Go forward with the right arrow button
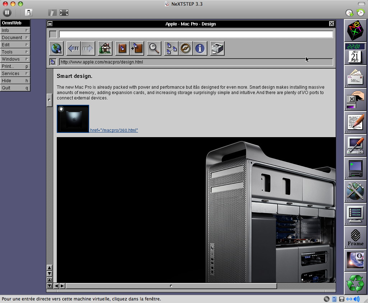The height and width of the screenshot is (303, 368). [x=88, y=48]
